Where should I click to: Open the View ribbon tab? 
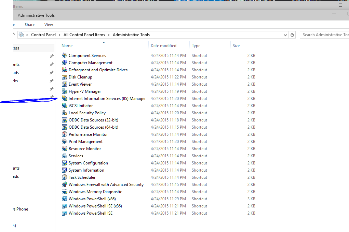pyautogui.click(x=49, y=25)
